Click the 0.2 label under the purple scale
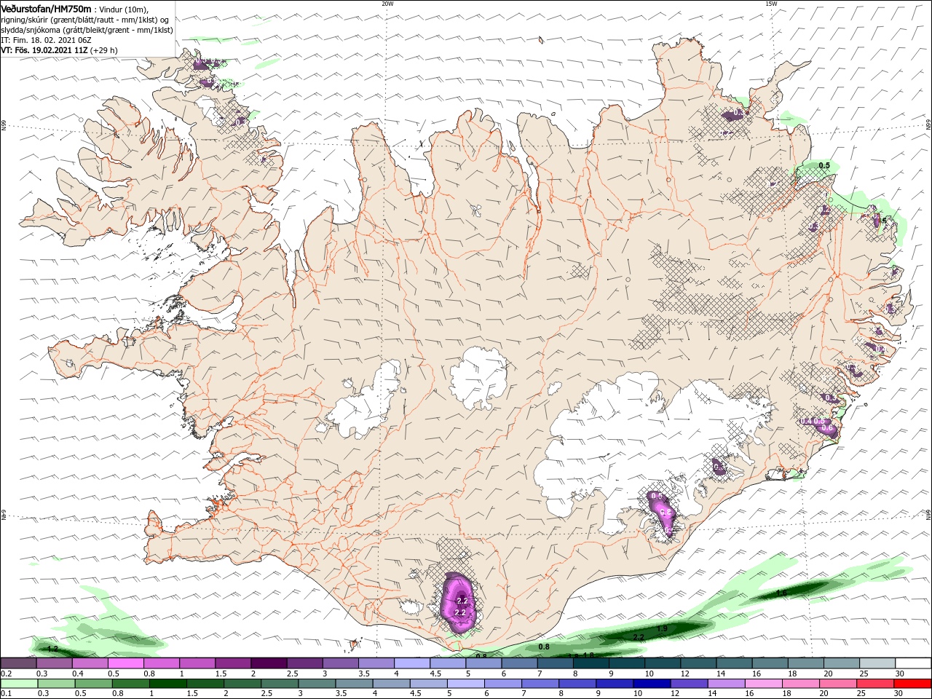 click(x=6, y=674)
